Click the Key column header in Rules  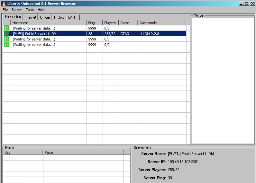click(23, 152)
